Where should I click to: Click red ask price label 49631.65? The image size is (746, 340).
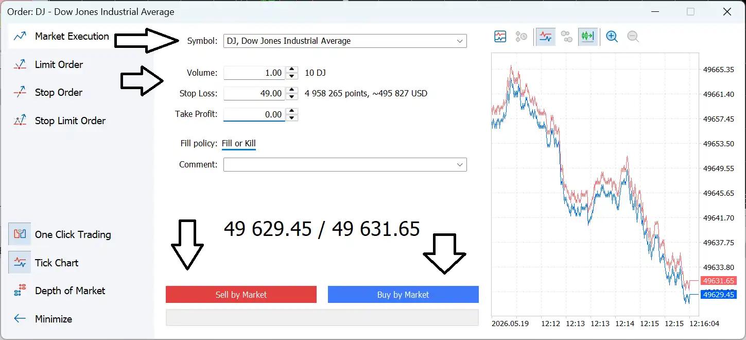click(718, 281)
